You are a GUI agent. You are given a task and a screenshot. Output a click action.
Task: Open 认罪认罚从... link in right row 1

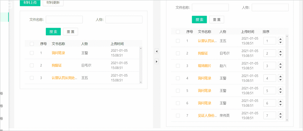[x=207, y=41]
